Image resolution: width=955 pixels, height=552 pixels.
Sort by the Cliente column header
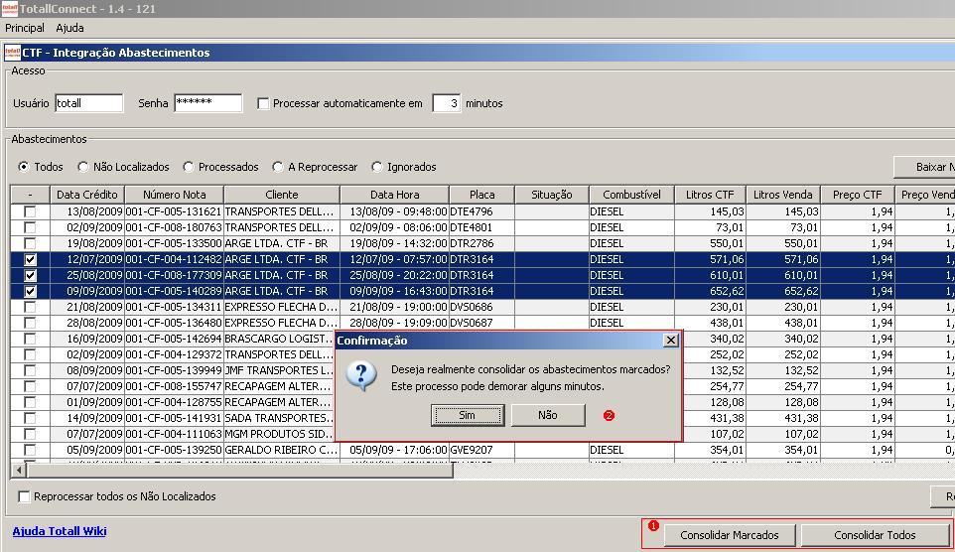pyautogui.click(x=282, y=195)
